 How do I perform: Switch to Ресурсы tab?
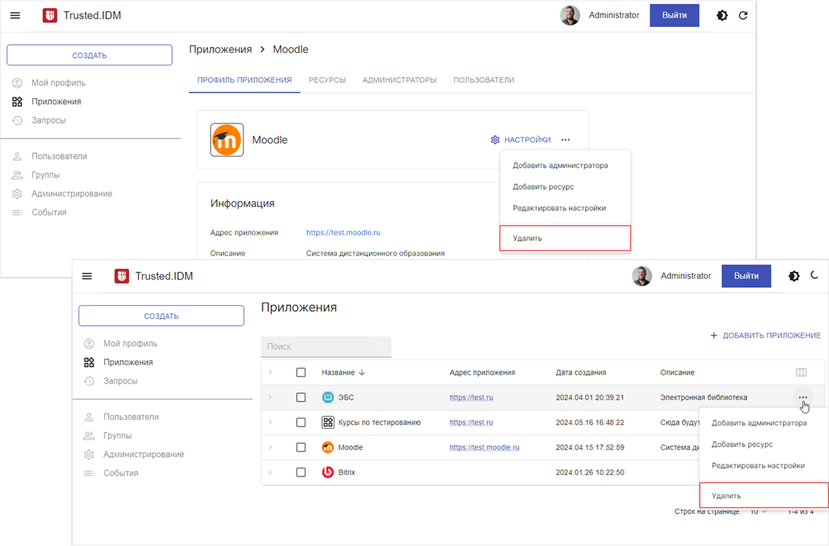(327, 80)
